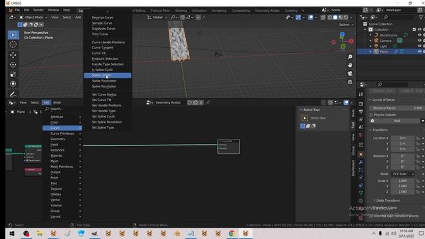Viewport: 425px width, 239px height.
Task: Switch perspective/orthographic grid icon in viewport
Action: 350,82
